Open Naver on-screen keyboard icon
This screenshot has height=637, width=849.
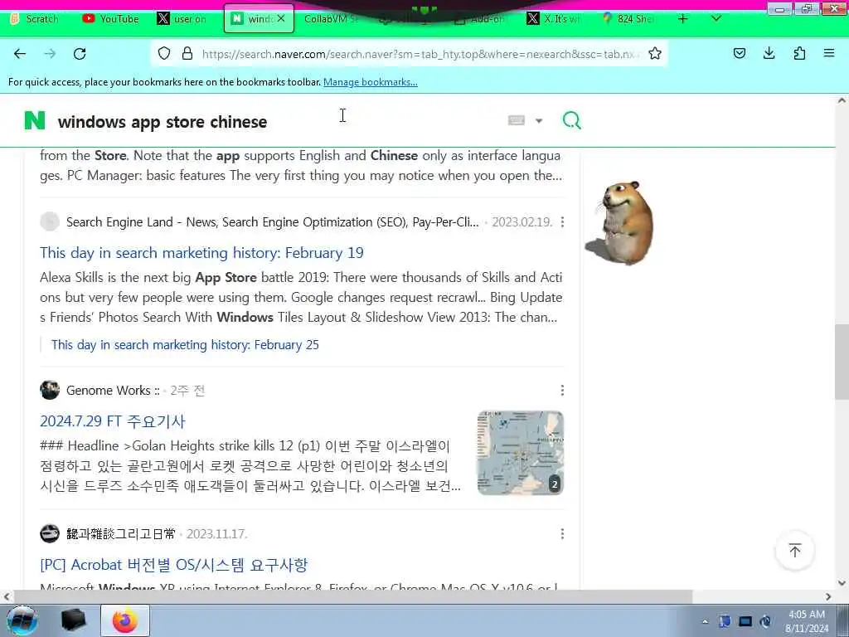click(x=516, y=120)
